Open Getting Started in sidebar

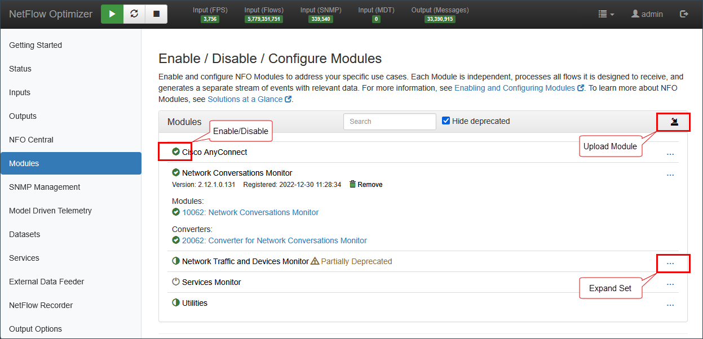(70, 45)
